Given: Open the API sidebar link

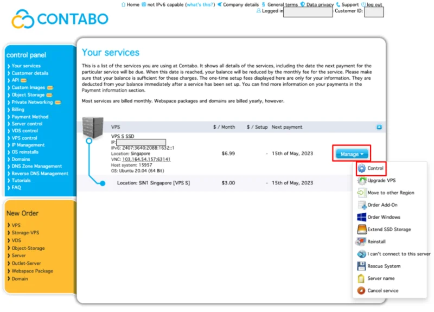Looking at the screenshot, I should (x=15, y=80).
